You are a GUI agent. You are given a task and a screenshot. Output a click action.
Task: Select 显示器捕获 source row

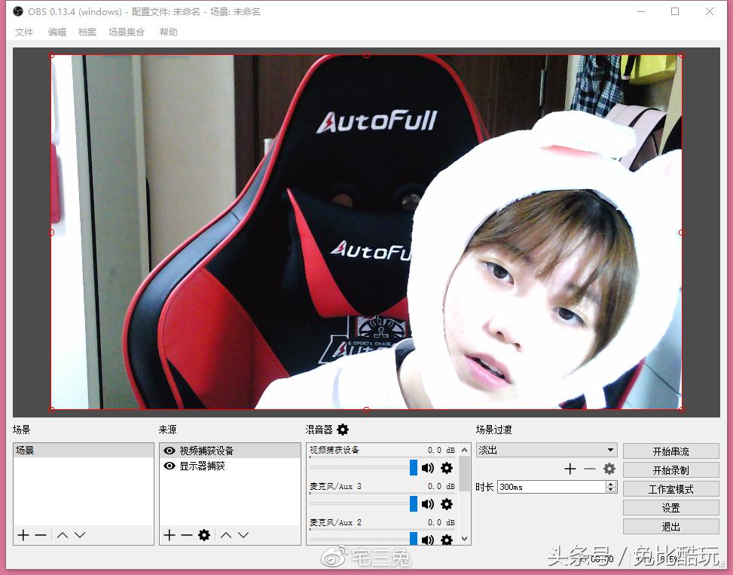(x=230, y=466)
